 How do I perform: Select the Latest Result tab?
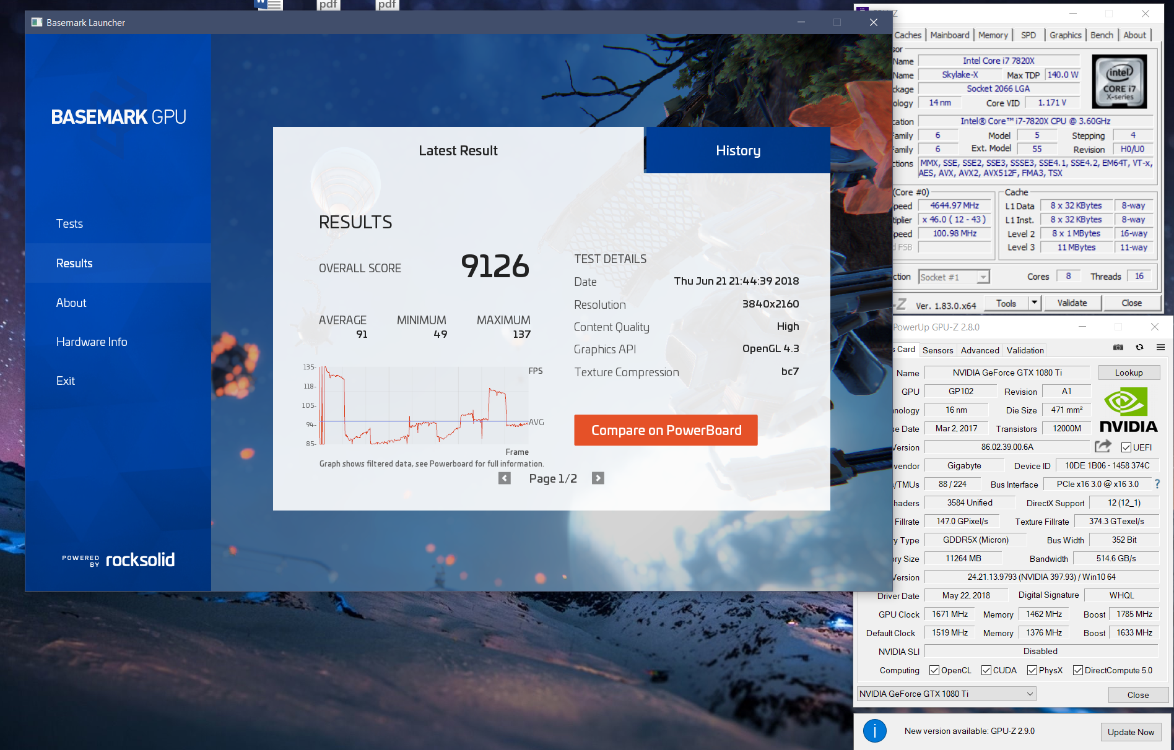(x=458, y=150)
